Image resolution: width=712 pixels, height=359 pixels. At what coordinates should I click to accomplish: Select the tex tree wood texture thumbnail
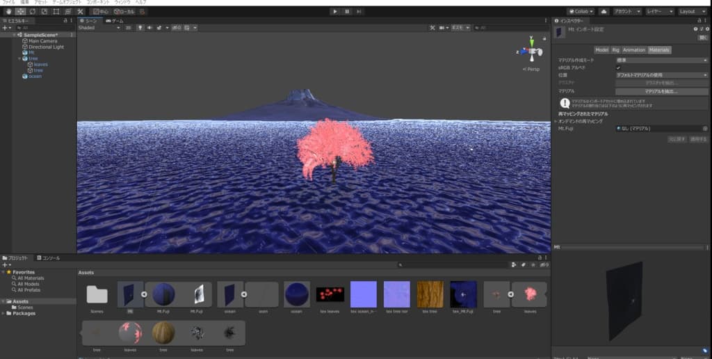point(430,294)
